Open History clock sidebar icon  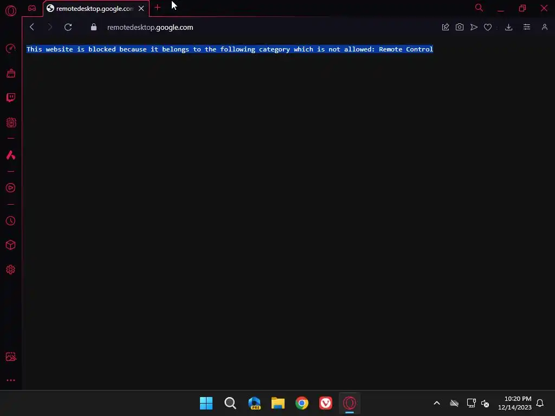11,221
